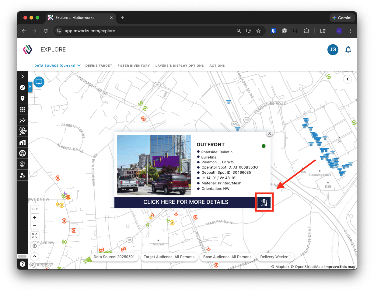Click the green status dot in popup
Screen dimensions: 374x292
tap(264, 146)
